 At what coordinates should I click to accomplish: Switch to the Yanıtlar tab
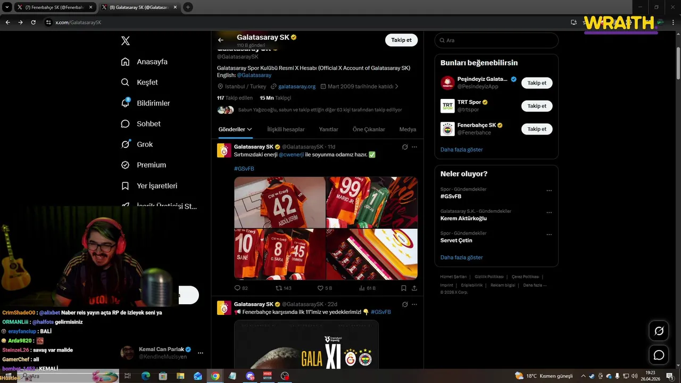pos(328,129)
